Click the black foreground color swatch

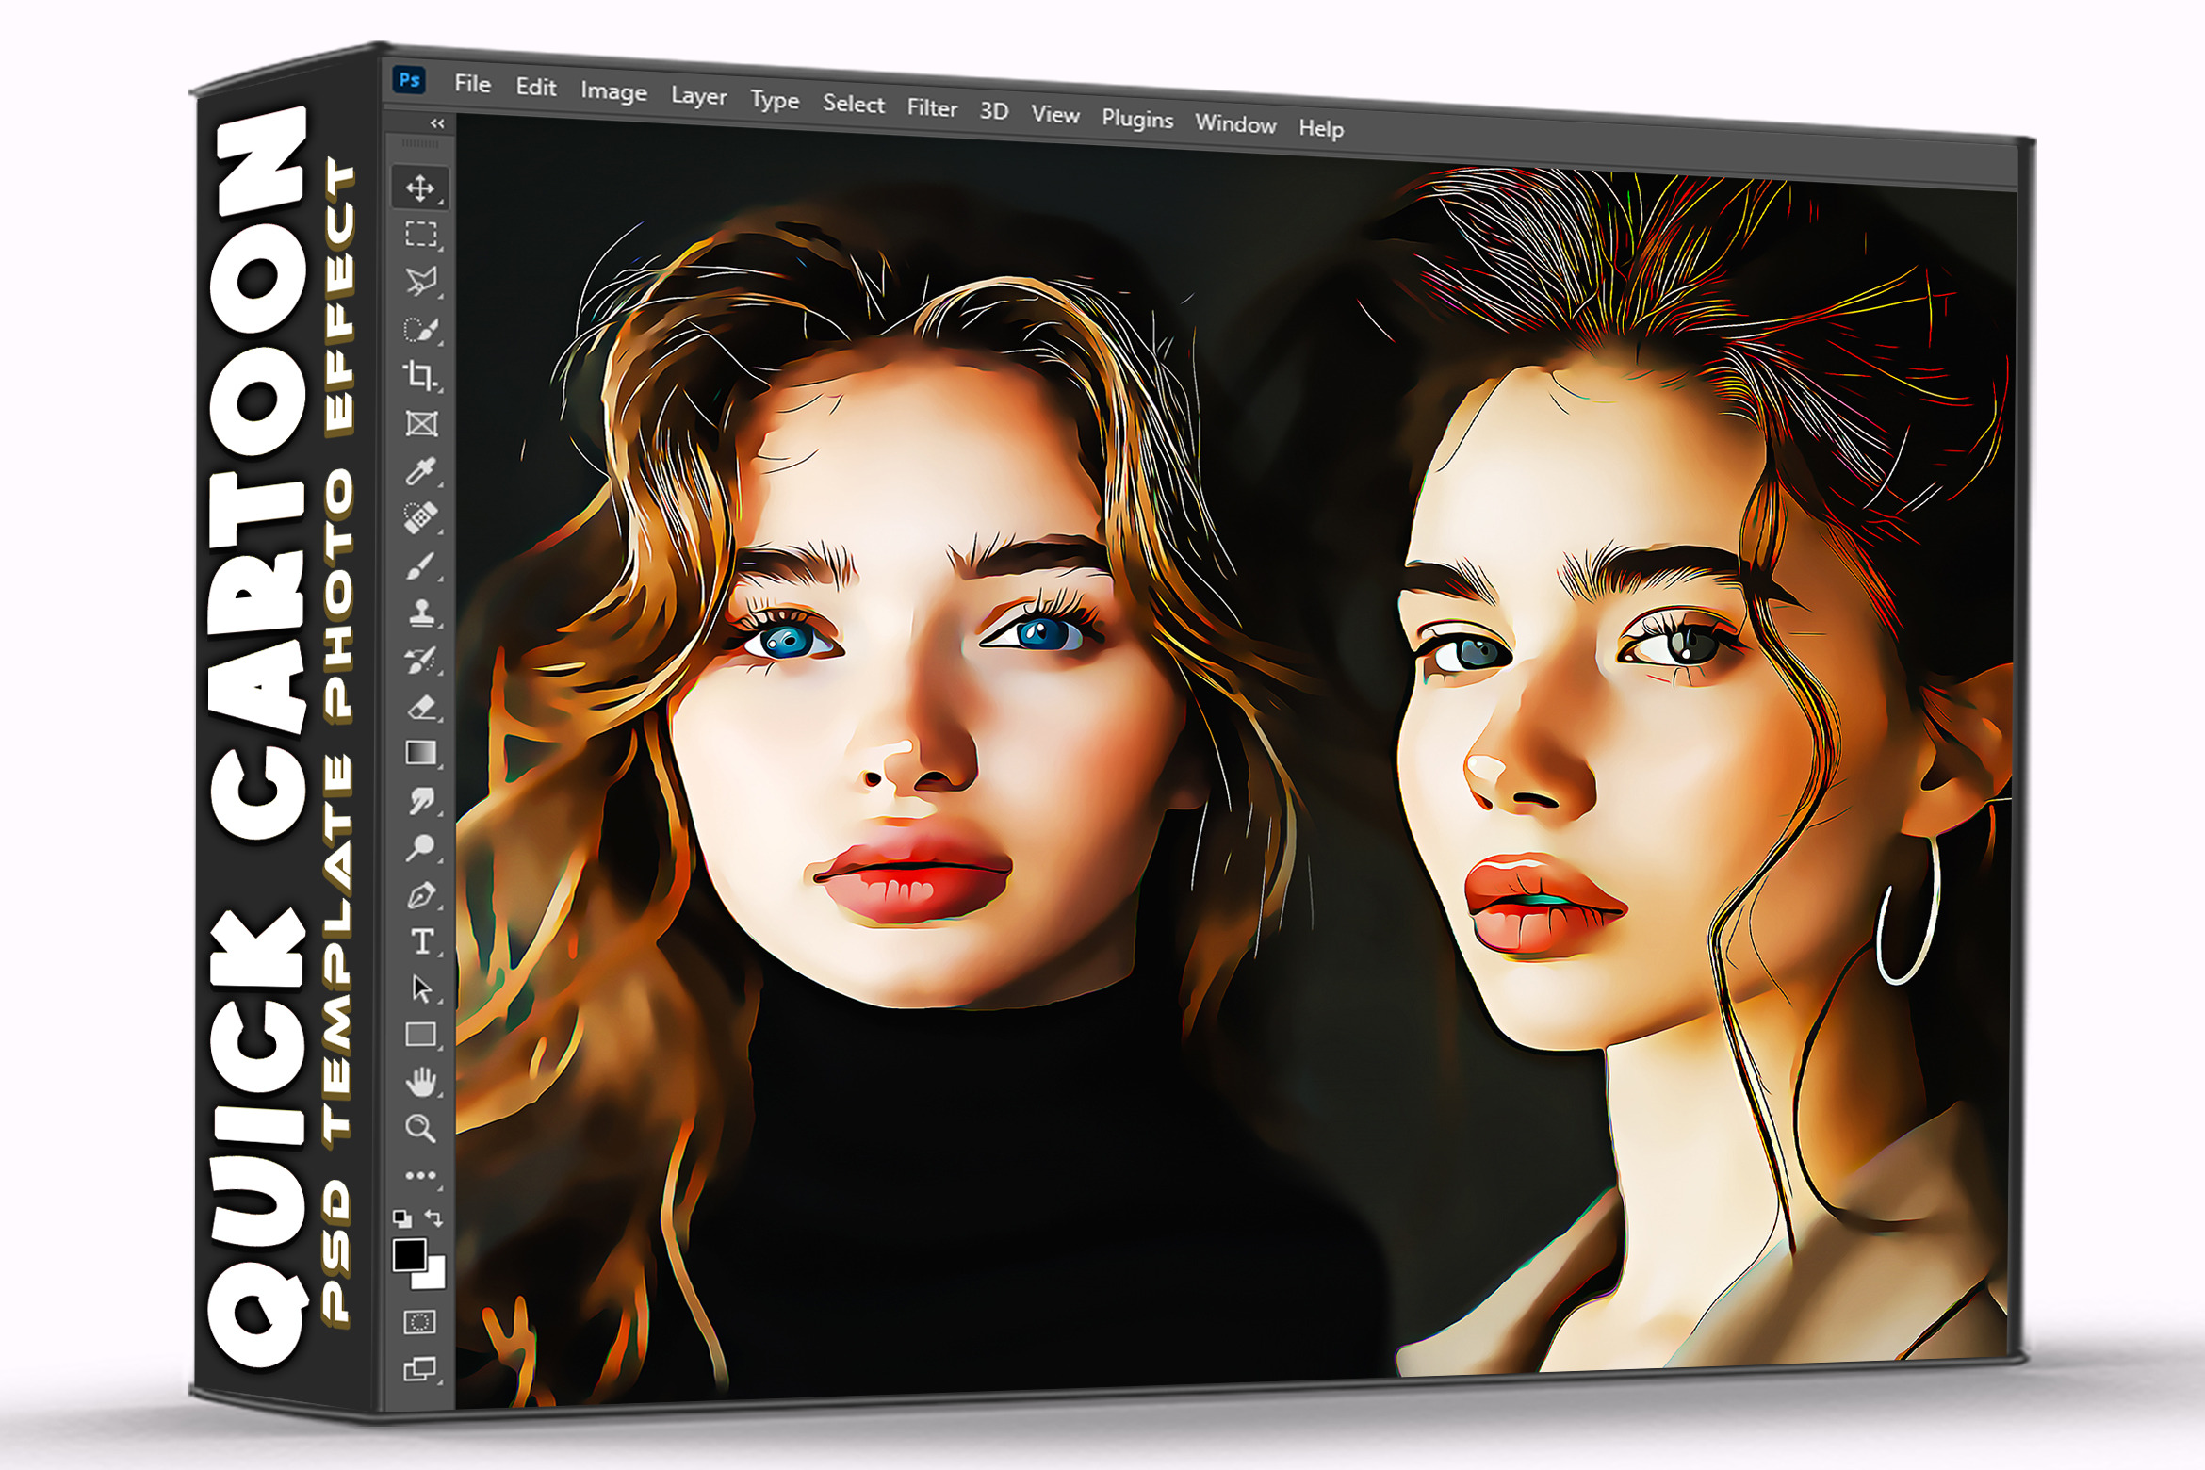408,1254
